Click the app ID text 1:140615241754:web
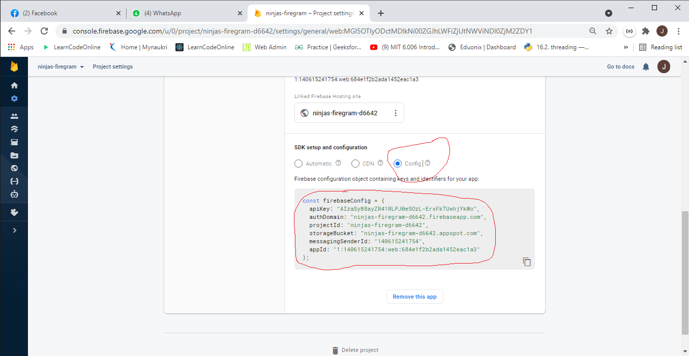689x356 pixels. 356,79
